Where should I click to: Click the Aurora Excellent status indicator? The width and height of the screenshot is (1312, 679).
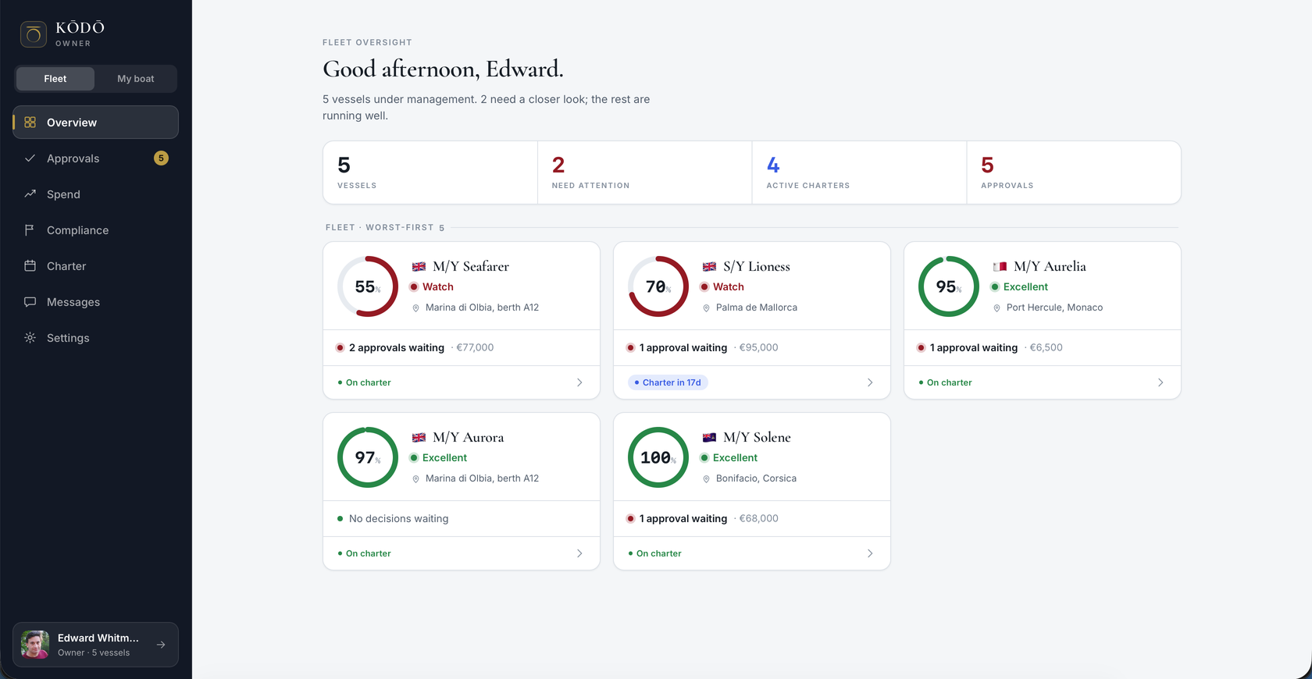point(438,458)
